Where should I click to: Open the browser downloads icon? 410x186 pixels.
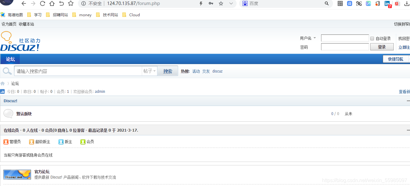pyautogui.click(x=407, y=3)
